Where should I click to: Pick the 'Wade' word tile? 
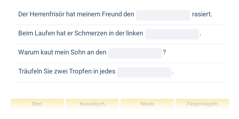click(x=147, y=104)
